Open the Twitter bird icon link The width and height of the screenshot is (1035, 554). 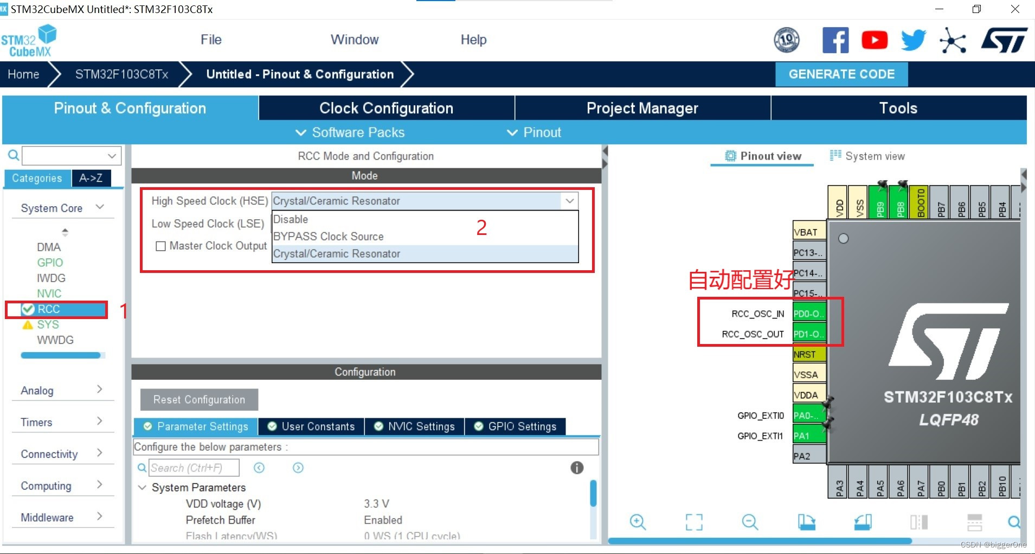[x=913, y=40]
